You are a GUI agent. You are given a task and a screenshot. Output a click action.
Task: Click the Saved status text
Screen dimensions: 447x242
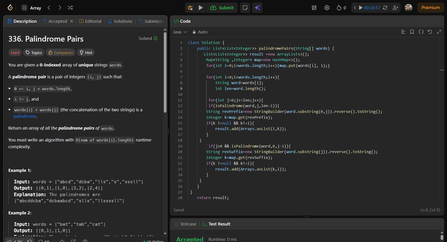[179, 210]
